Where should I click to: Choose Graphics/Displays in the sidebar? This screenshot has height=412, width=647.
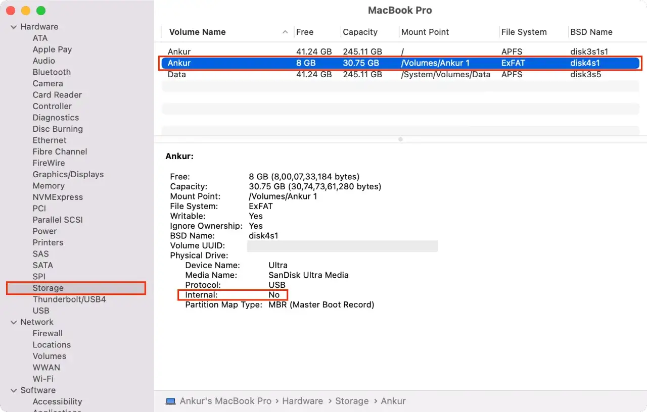pyautogui.click(x=68, y=174)
